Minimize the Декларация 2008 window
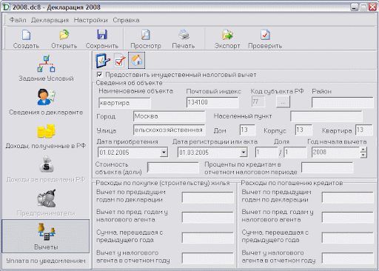Screen dimensions: 379x271 click(355, 7)
